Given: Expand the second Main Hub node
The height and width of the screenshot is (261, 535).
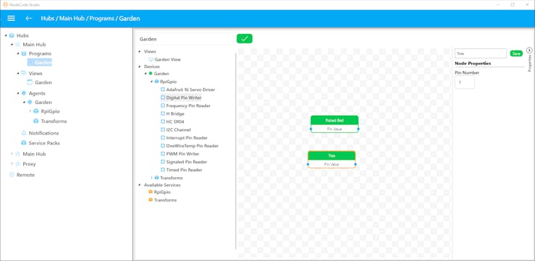Looking at the screenshot, I should point(12,154).
